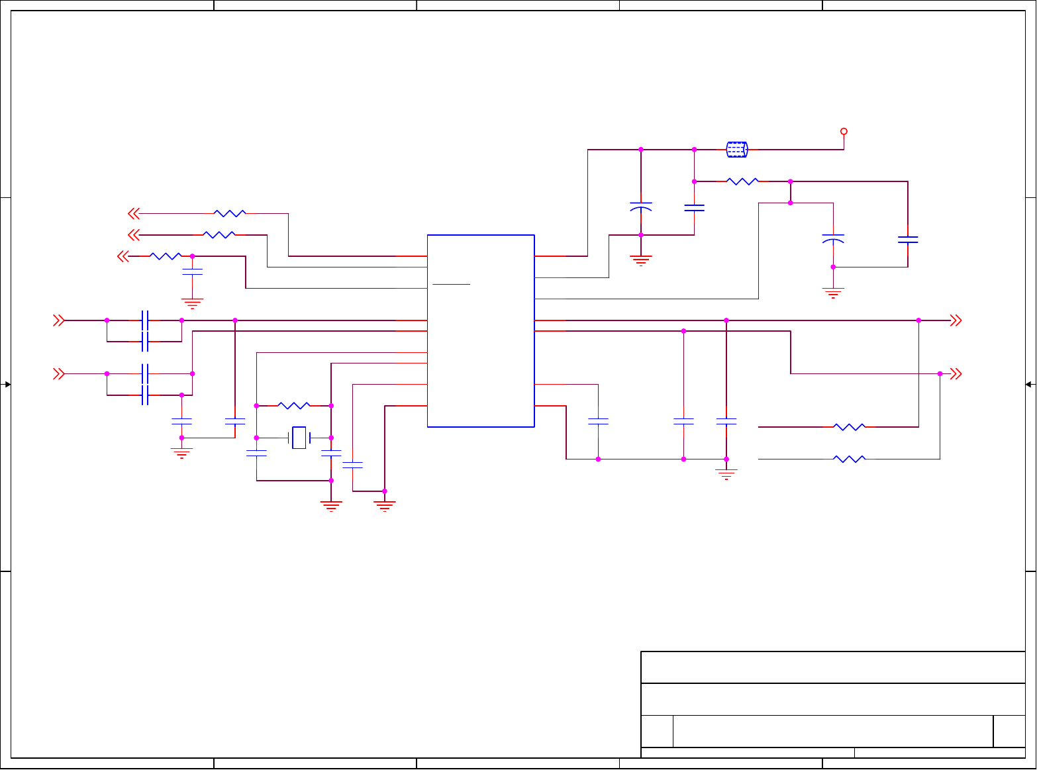
Task: Click the title block in the bottom-right corner
Action: tap(833, 704)
